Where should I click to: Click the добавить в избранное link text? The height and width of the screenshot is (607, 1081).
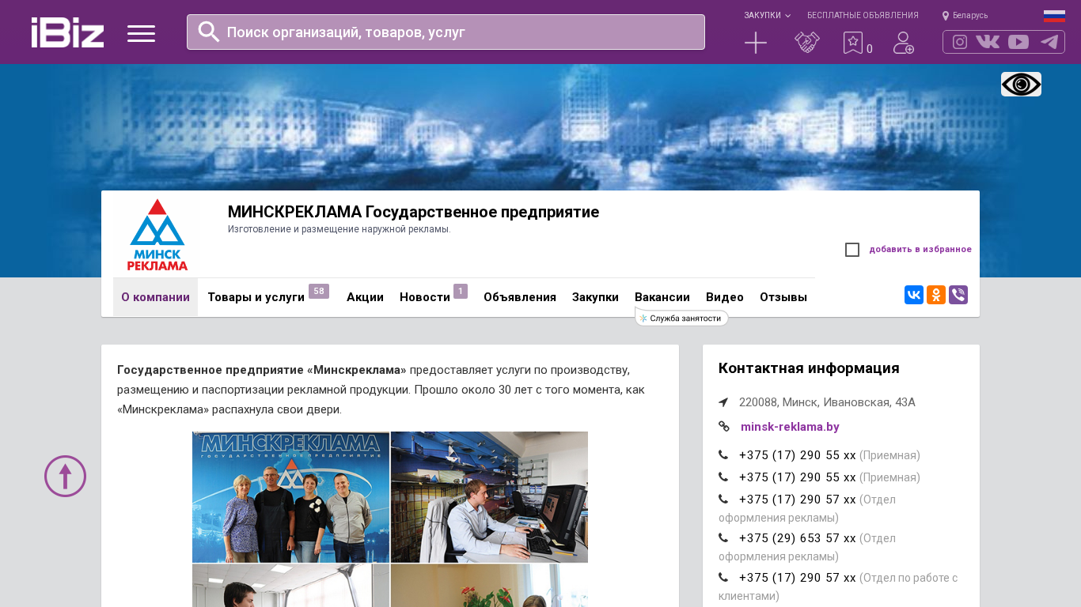tap(920, 250)
